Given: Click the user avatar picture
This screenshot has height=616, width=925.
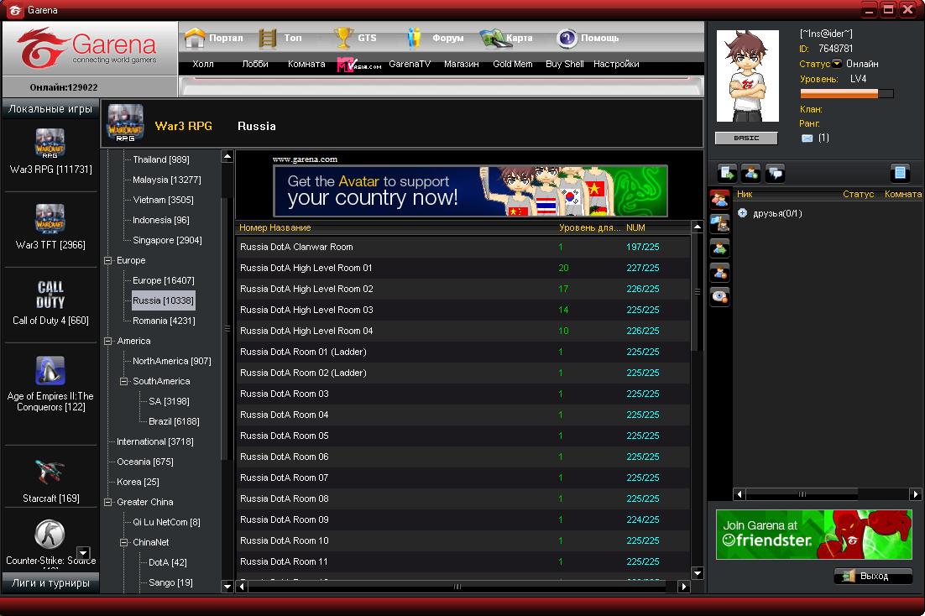Looking at the screenshot, I should coord(747,76).
